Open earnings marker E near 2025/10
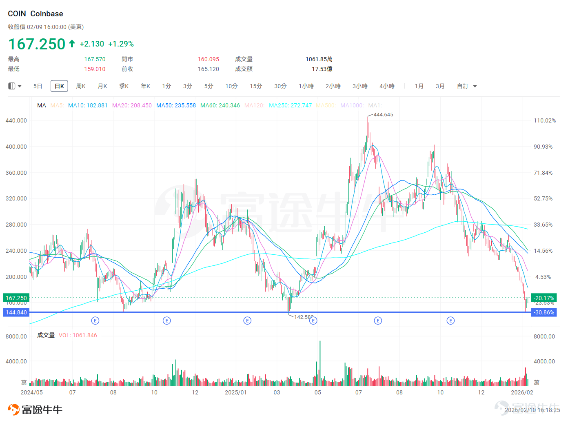This screenshot has height=423, width=568. pyautogui.click(x=450, y=321)
